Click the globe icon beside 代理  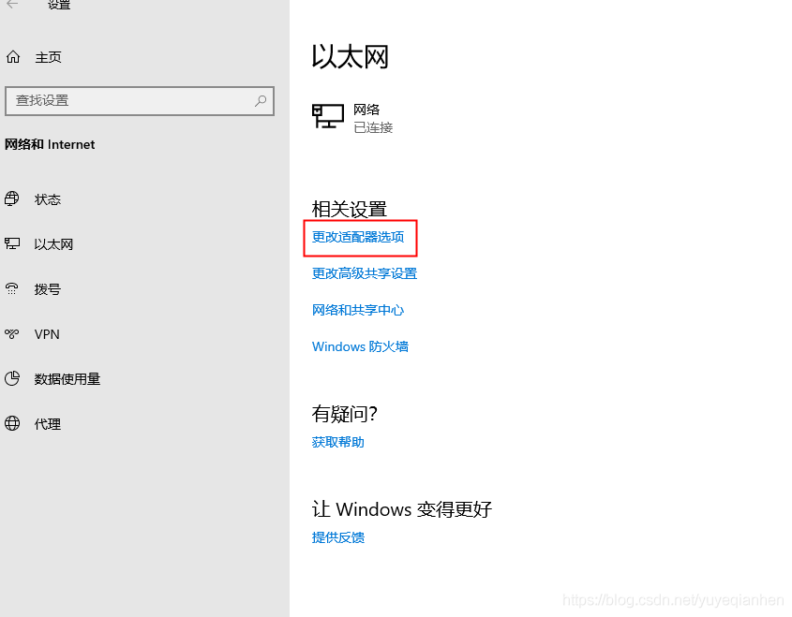point(12,424)
